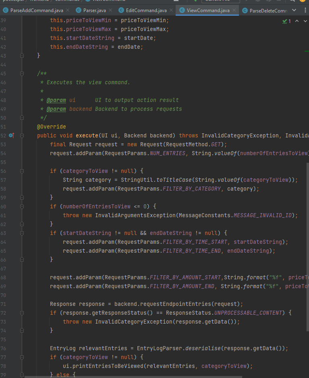Viewport: 309px width, 378px height.
Task: Close the ViewCommand.java tab
Action: [234, 10]
